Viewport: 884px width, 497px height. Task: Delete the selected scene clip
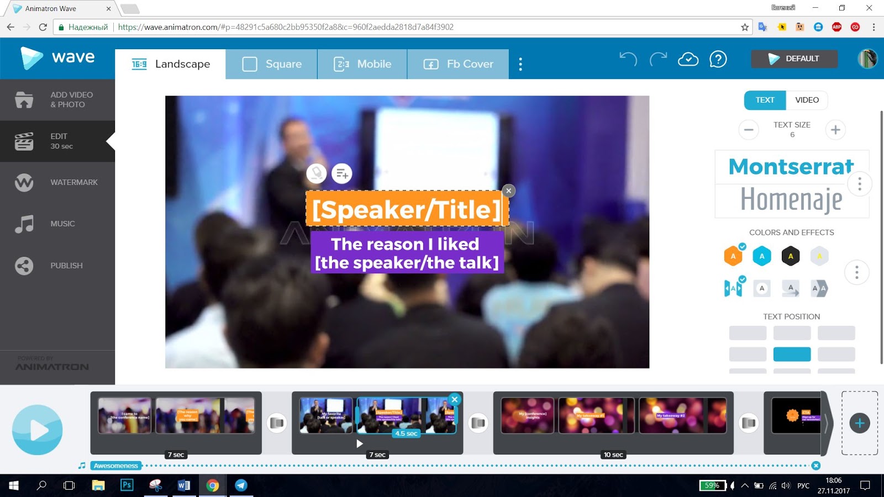coord(454,399)
